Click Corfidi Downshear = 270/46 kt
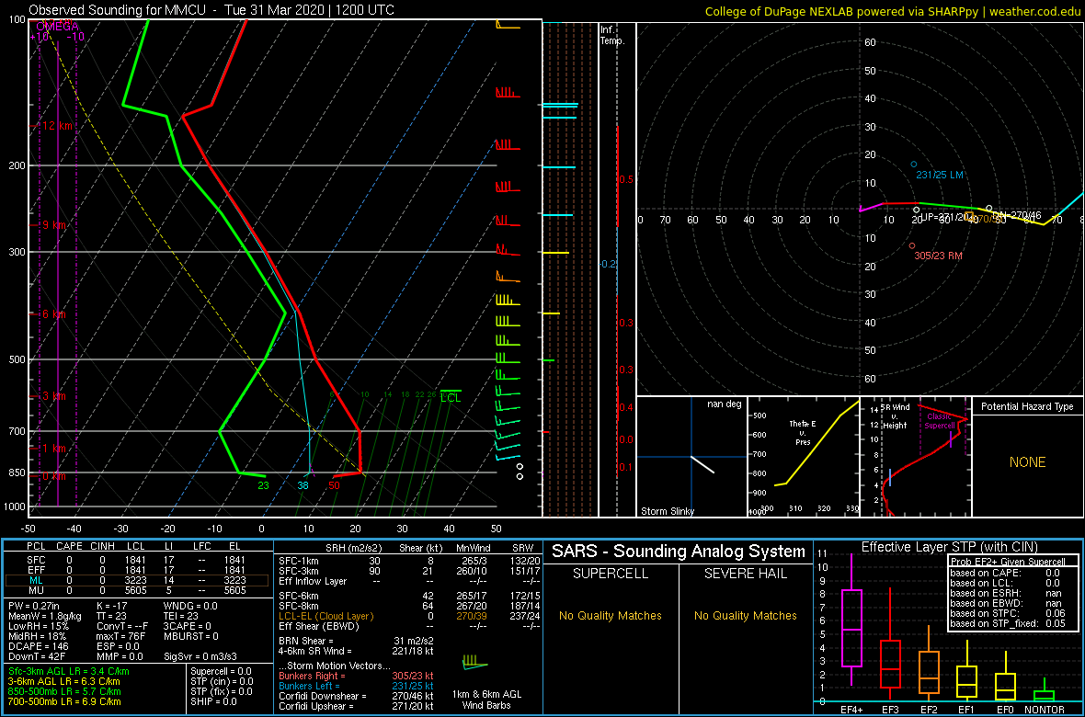The image size is (1085, 717). (356, 696)
